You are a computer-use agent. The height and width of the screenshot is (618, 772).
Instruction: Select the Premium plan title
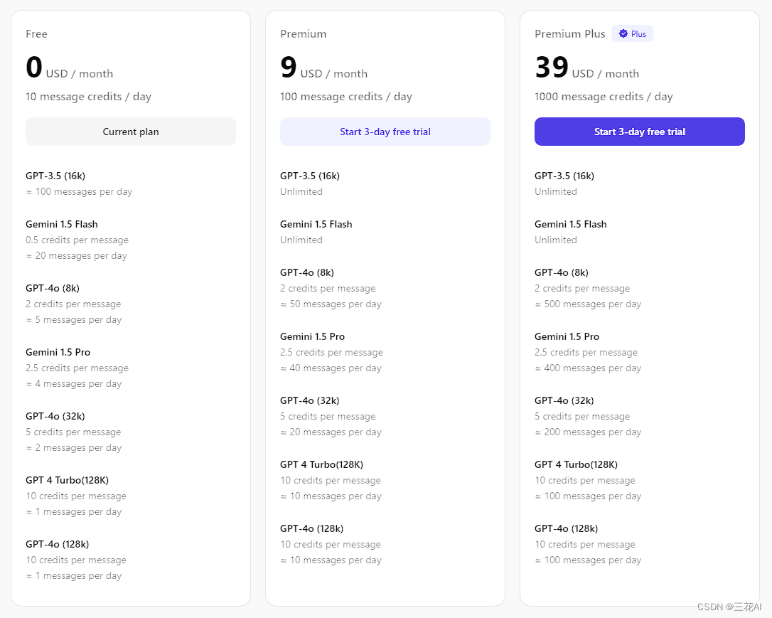(304, 34)
